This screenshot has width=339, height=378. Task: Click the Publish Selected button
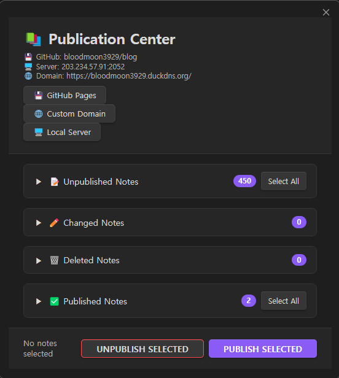pyautogui.click(x=263, y=349)
